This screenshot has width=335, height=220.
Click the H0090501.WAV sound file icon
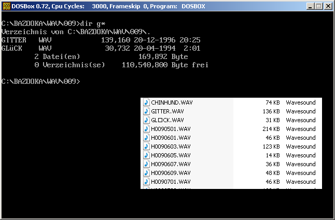[x=146, y=129]
